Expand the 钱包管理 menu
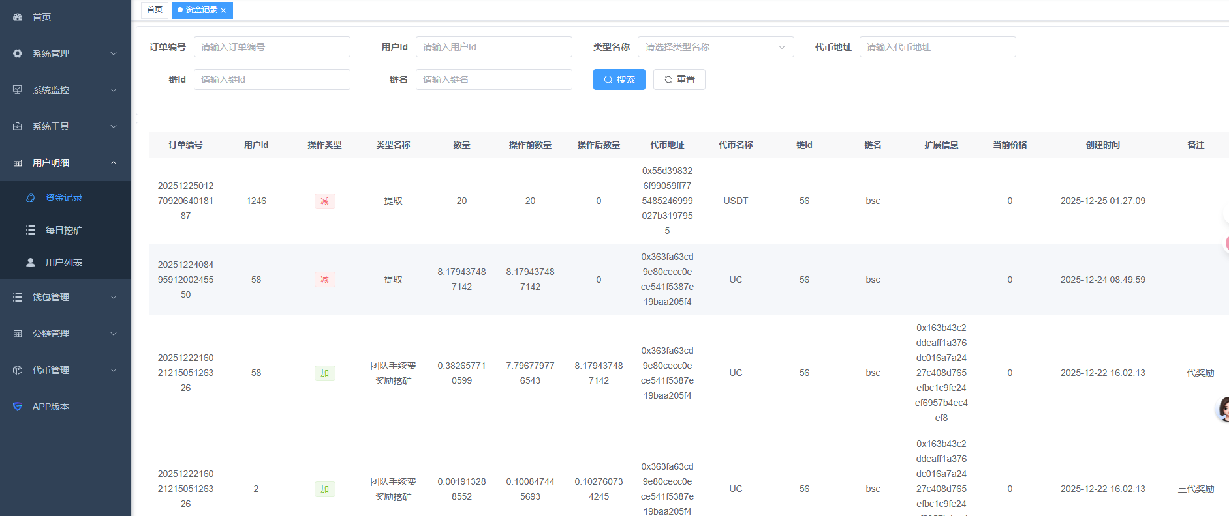This screenshot has height=516, width=1229. pos(65,297)
